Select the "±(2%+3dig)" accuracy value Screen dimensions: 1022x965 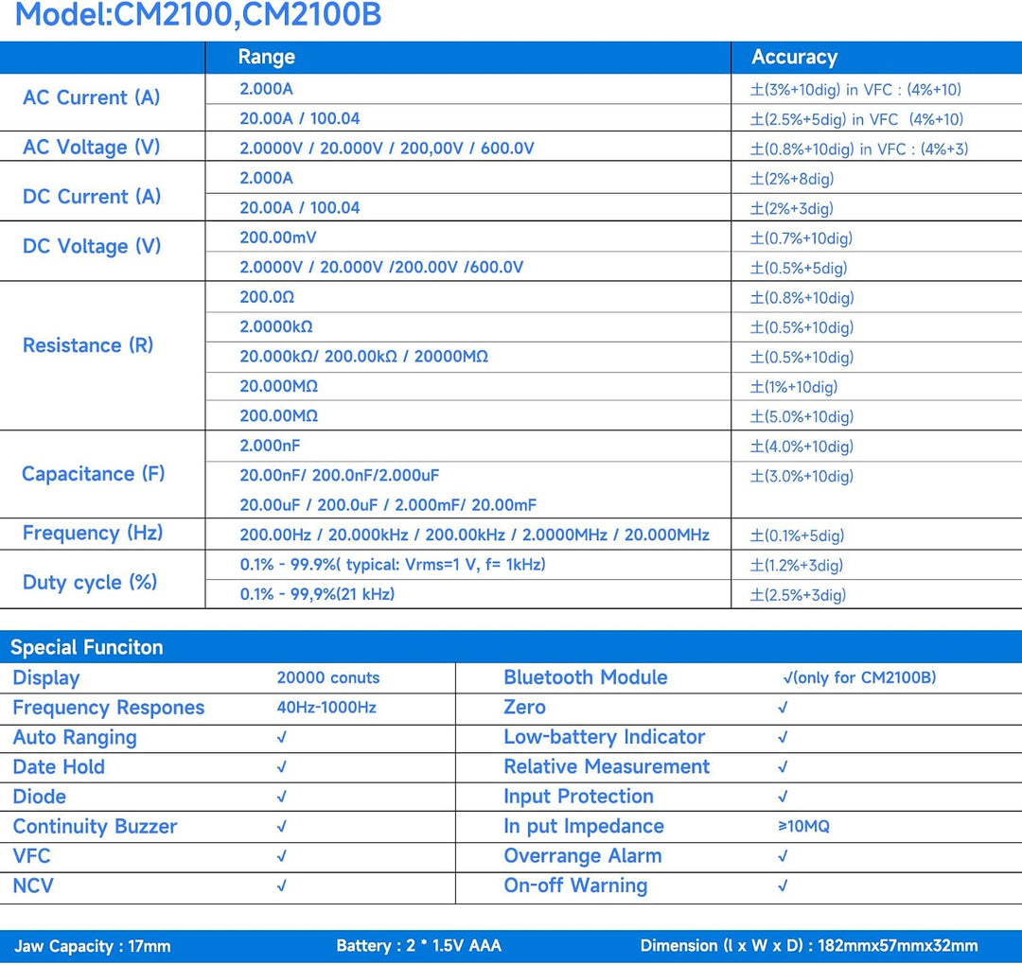pyautogui.click(x=792, y=208)
